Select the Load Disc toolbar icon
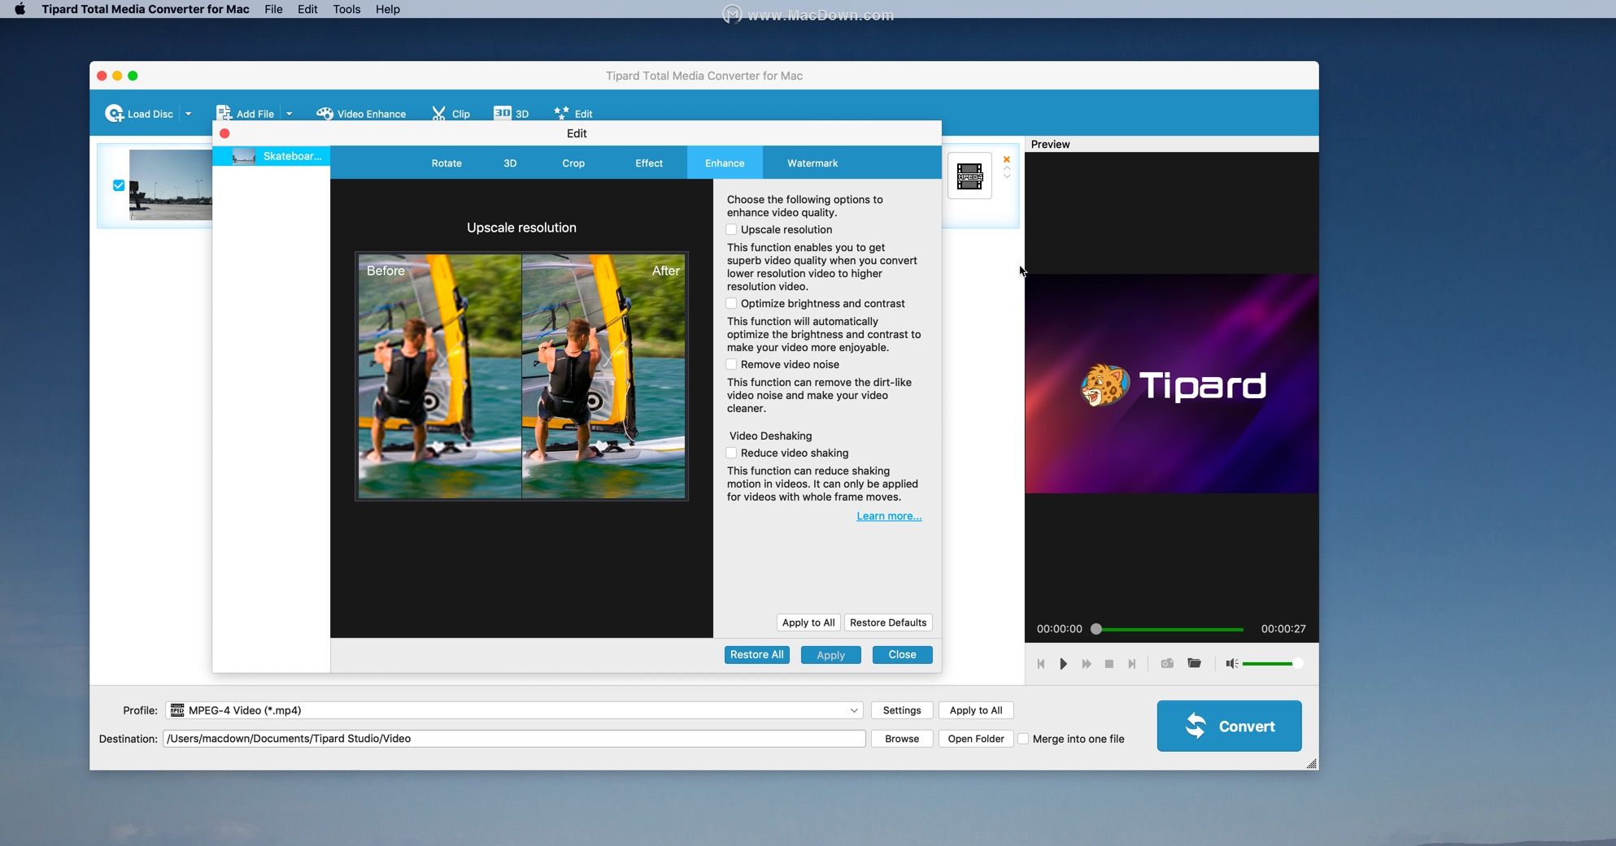The image size is (1616, 846). tap(115, 113)
